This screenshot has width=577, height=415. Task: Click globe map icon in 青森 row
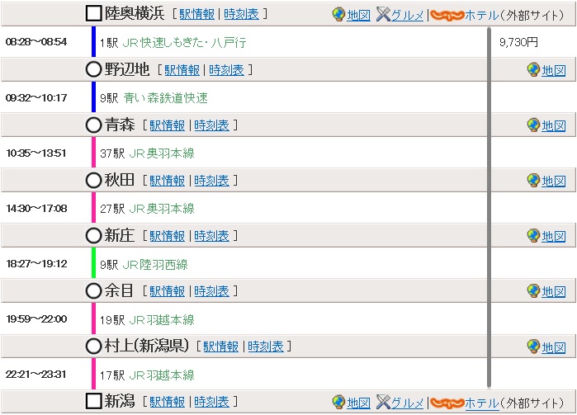point(533,125)
